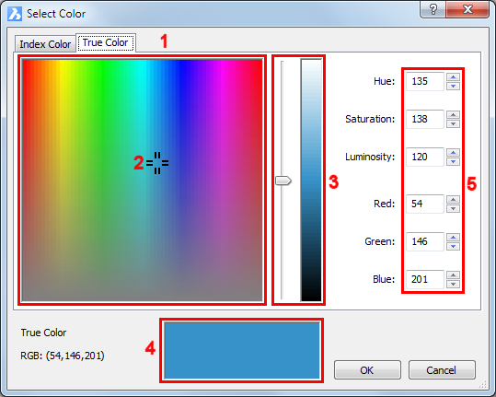The height and width of the screenshot is (397, 496).
Task: Increase the Green value spinner
Action: pyautogui.click(x=453, y=237)
